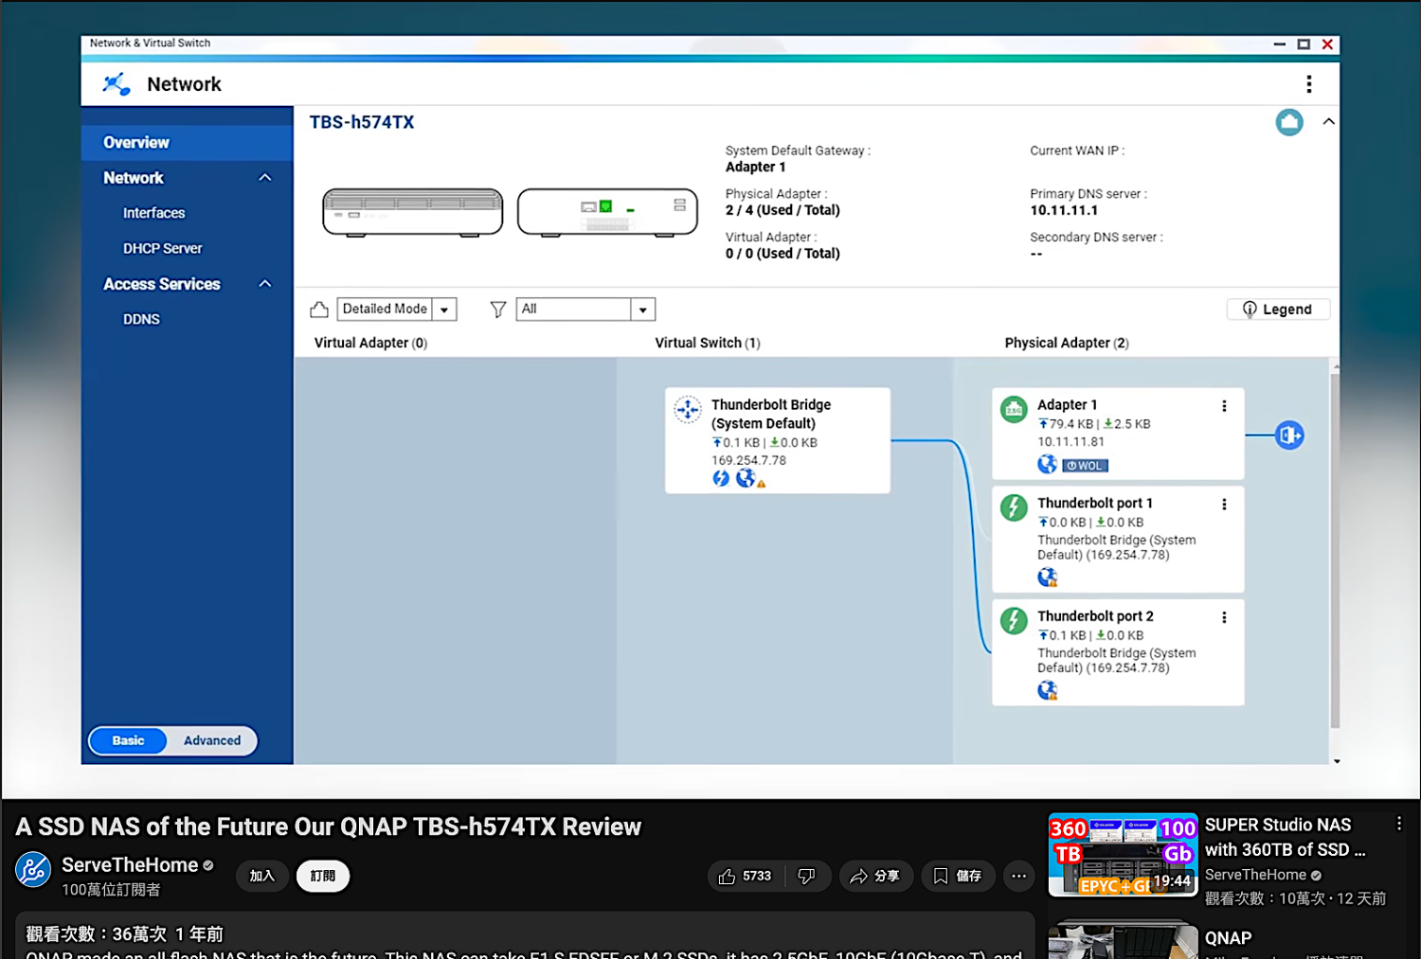Click the Thunderbolt Bridge virtual switch icon
The image size is (1421, 959).
[x=688, y=409]
